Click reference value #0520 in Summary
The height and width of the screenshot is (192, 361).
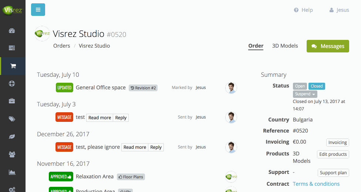(x=300, y=131)
